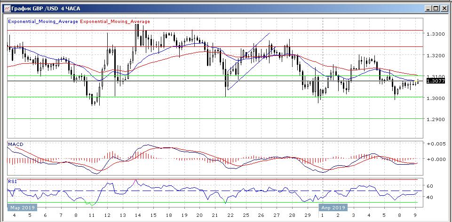Image resolution: width=452 pixels, height=222 pixels.
Task: Close the GBP/USD chart window
Action: (444, 8)
